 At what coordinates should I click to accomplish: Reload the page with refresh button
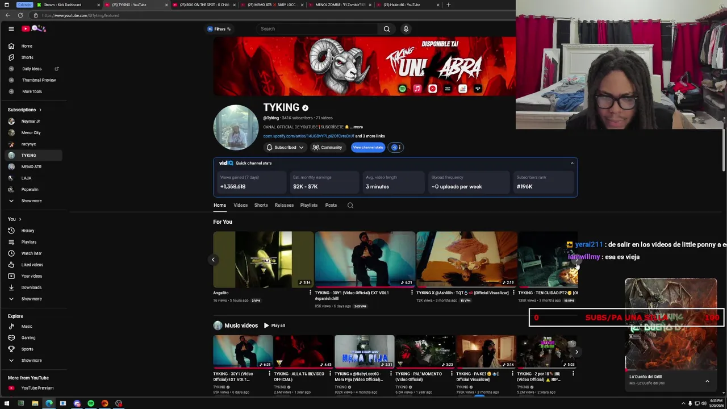[x=20, y=15]
